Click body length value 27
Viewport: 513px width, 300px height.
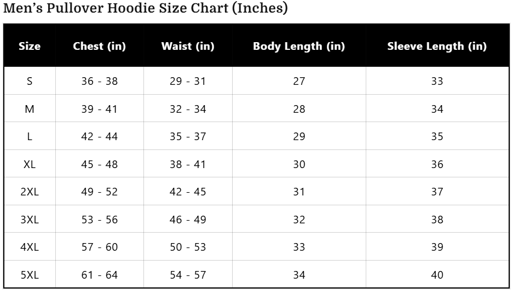(x=299, y=81)
